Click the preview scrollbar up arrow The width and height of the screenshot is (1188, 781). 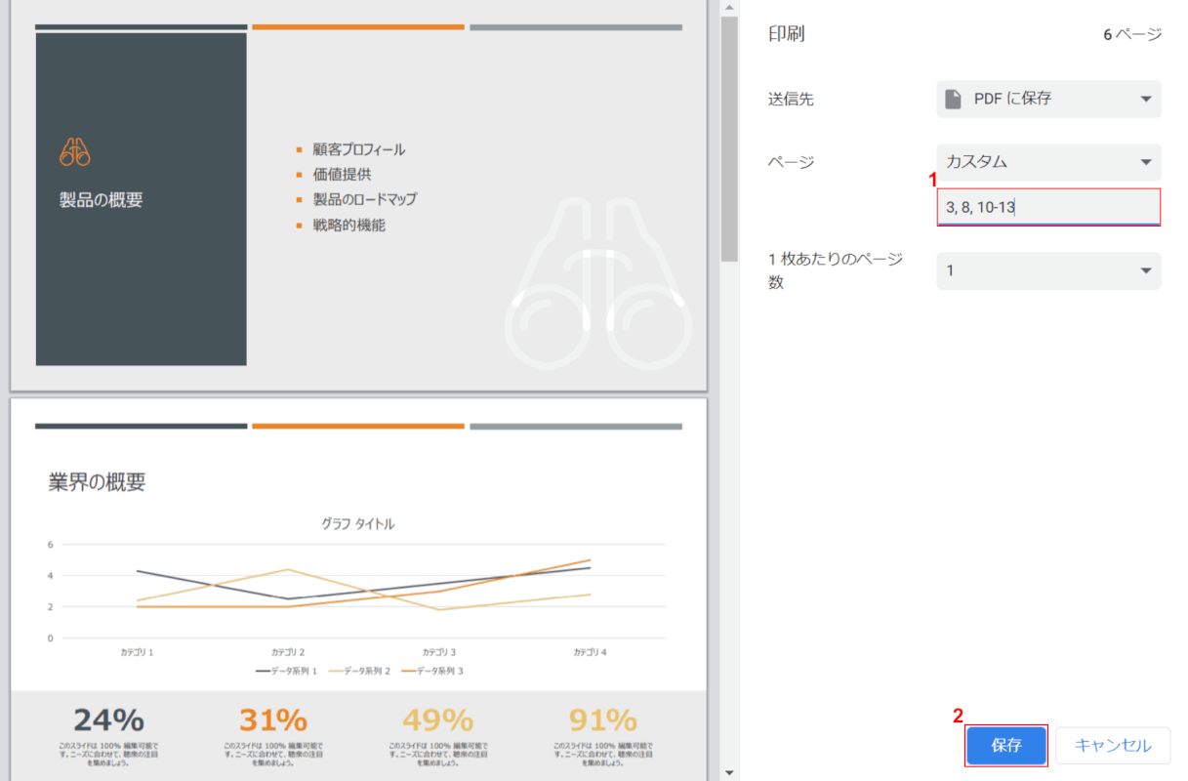point(729,8)
